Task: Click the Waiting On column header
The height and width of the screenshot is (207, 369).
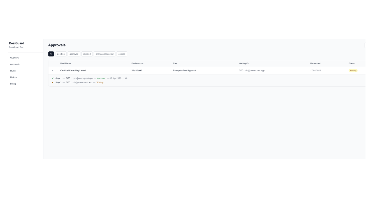Action: (244, 63)
